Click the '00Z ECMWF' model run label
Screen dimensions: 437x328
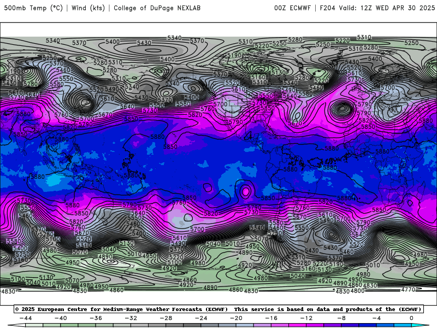(292, 8)
